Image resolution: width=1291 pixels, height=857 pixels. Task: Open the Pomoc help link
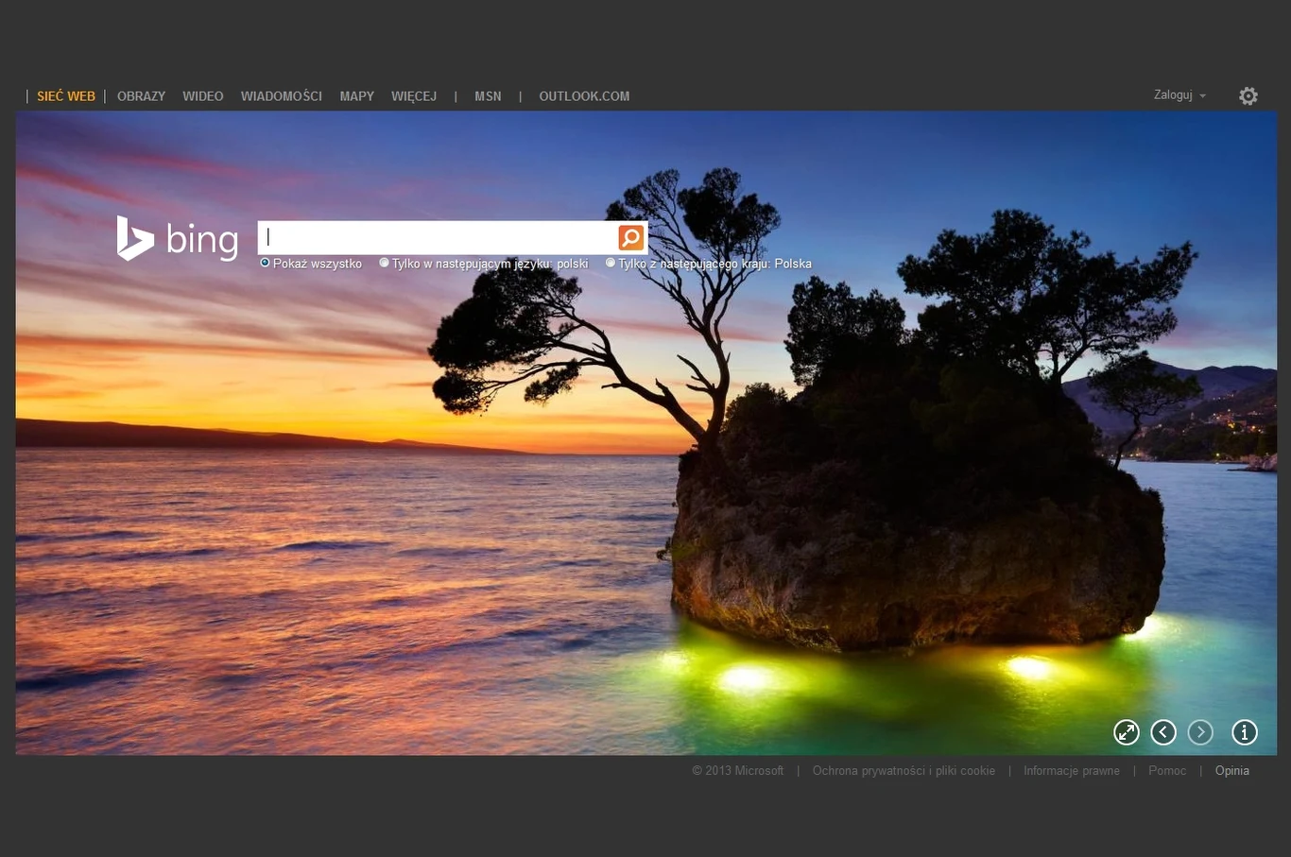(1166, 771)
